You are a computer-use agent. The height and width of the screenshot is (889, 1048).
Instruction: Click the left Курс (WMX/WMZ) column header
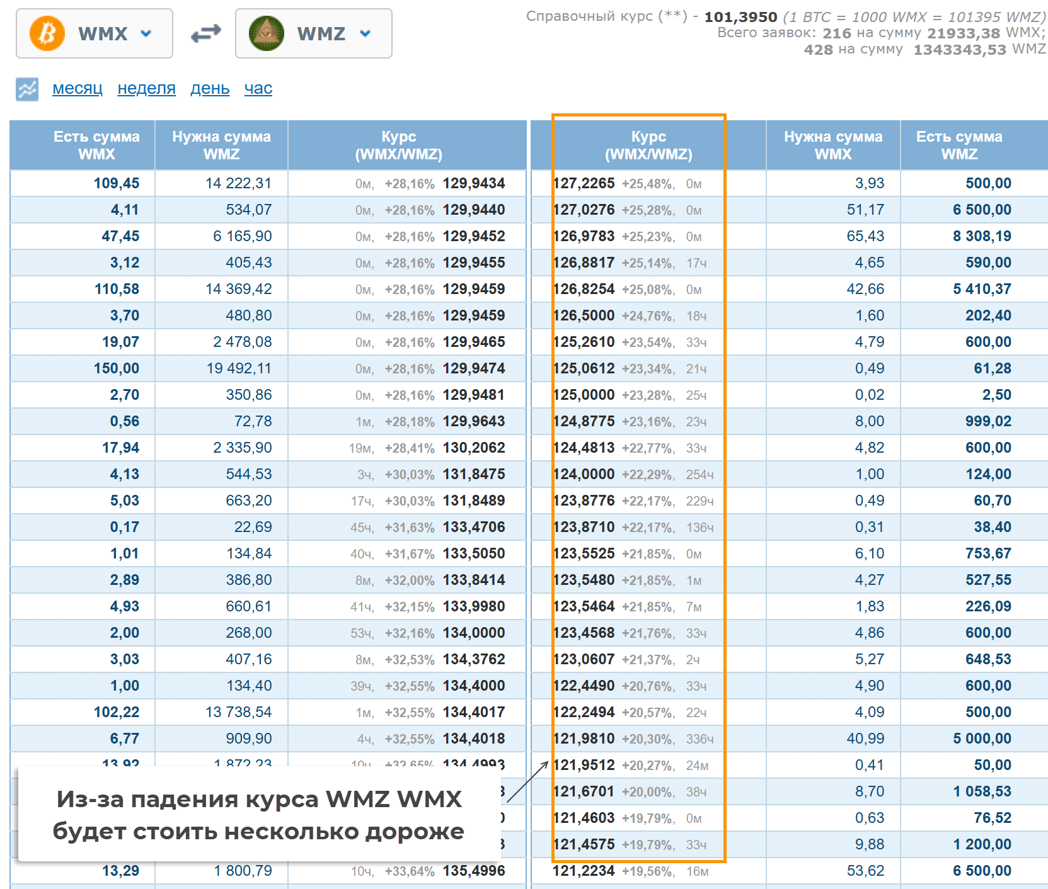[399, 145]
